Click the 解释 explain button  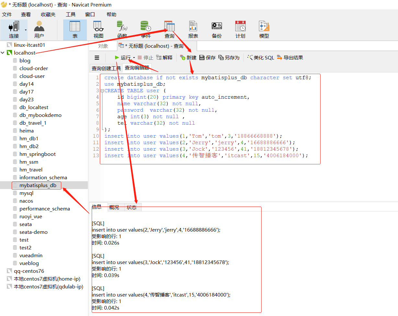point(164,57)
